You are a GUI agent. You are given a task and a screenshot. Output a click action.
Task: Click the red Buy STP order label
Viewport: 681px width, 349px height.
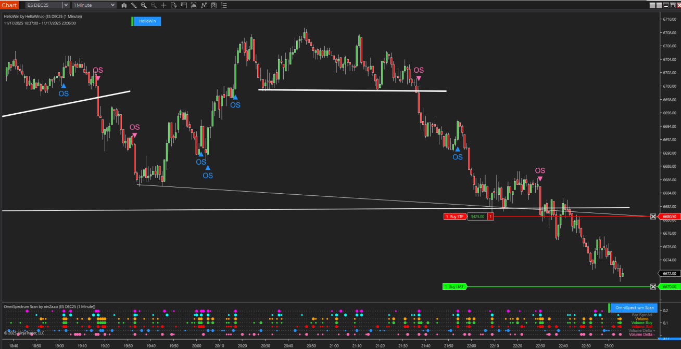pos(455,217)
